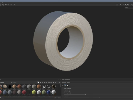Image resolution: width=133 pixels, height=100 pixels.
Task: Select the olive green fabric sphere
Action: point(44,92)
